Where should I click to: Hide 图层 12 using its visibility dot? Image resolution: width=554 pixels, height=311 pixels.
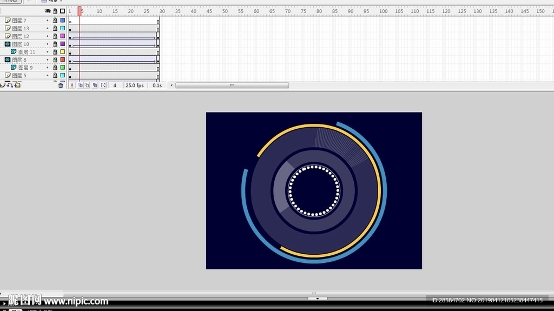coord(48,36)
